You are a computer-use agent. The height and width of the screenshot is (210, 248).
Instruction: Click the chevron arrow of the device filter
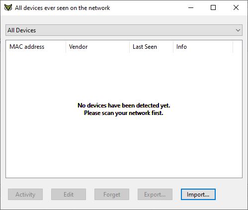click(238, 30)
